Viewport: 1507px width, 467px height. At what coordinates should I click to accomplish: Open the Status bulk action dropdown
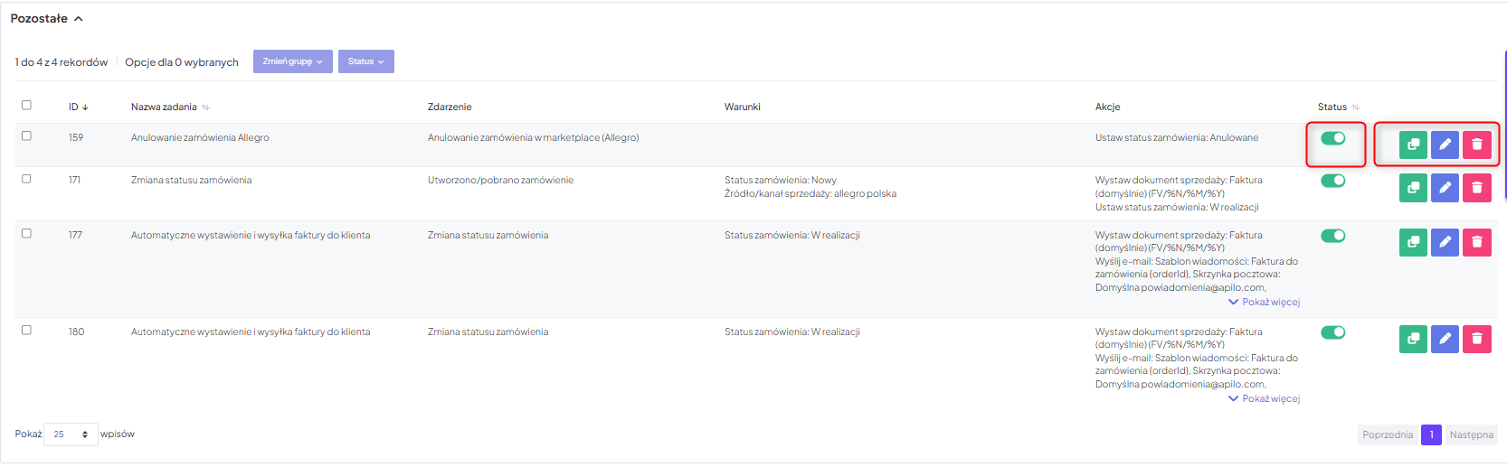coord(365,61)
